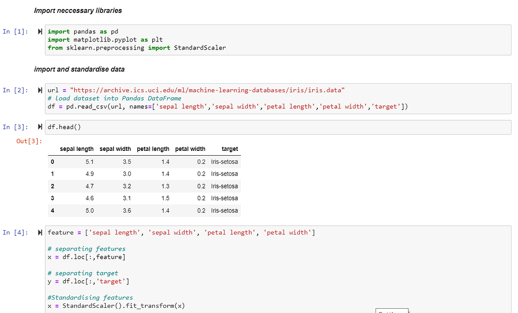Click into the read_csv code cell
Image resolution: width=518 pixels, height=313 pixels.
(278, 98)
